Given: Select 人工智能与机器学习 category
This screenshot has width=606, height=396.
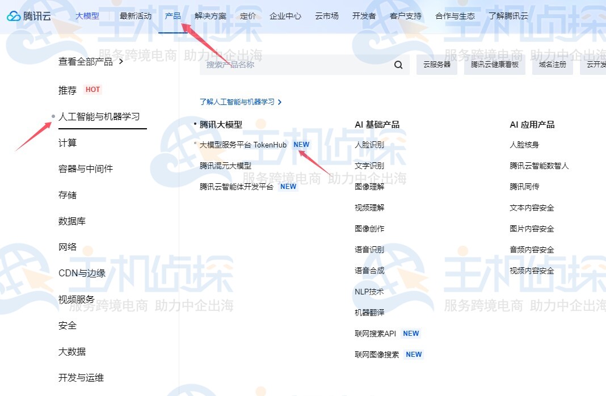Looking at the screenshot, I should point(99,117).
